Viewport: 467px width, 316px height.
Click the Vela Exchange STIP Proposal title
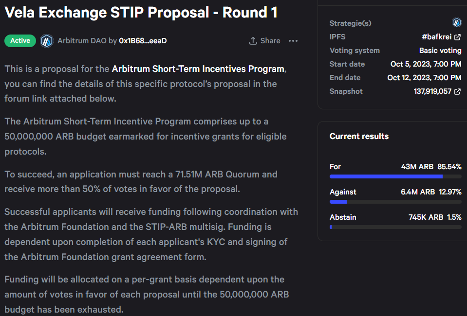click(x=141, y=12)
